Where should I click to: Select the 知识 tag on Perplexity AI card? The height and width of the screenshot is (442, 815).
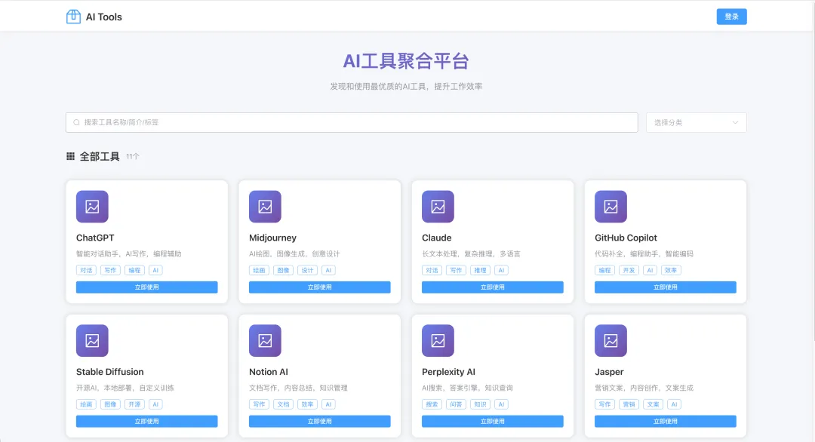480,404
